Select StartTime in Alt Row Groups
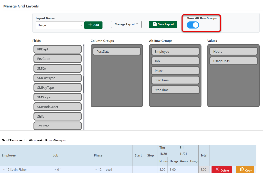 (x=175, y=80)
